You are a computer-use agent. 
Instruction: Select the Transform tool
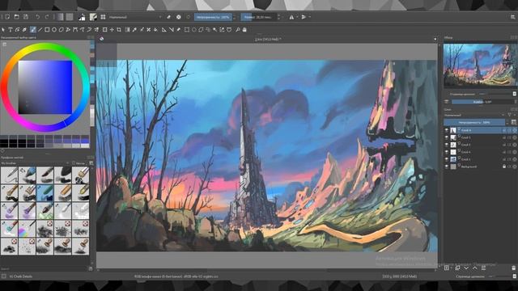(x=104, y=30)
